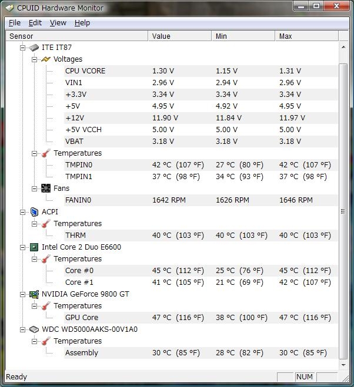Screen dimensions: 354x387
Task: Close the CPUID Hardware Monitor window
Action: tap(336, 6)
